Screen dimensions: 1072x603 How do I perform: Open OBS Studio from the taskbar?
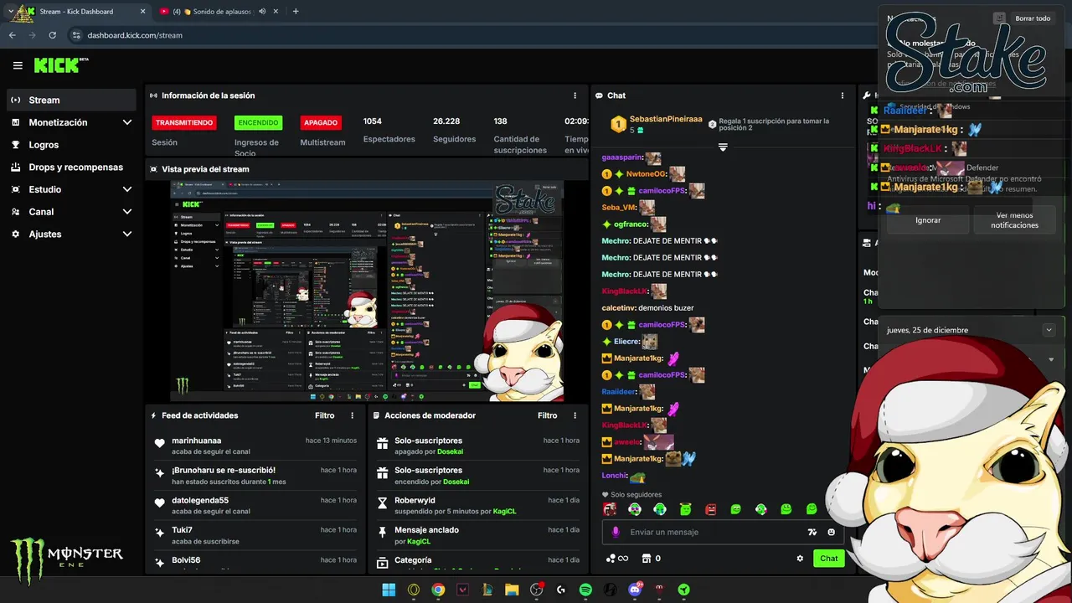pyautogui.click(x=537, y=590)
